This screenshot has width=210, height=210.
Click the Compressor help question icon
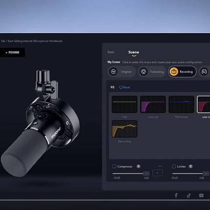click(x=138, y=167)
